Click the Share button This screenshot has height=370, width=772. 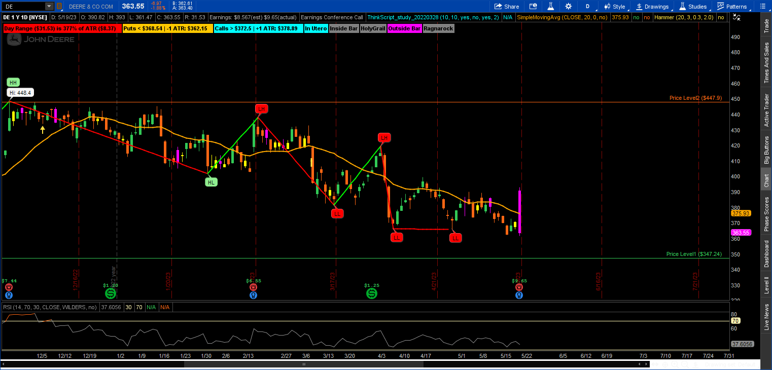(x=506, y=6)
